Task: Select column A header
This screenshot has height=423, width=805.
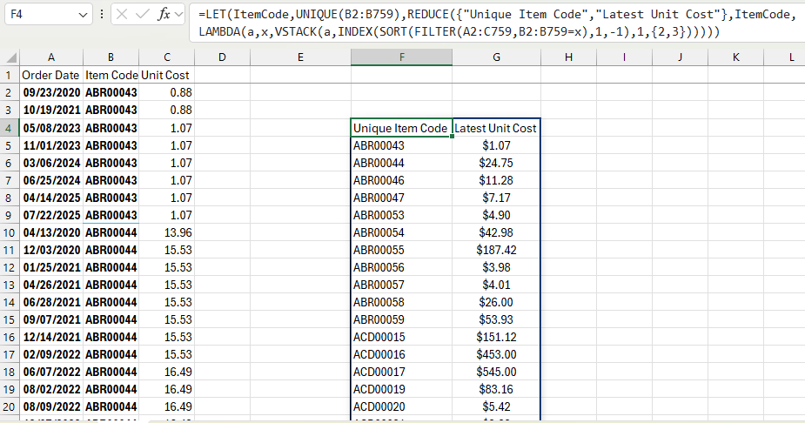Action: tap(50, 57)
